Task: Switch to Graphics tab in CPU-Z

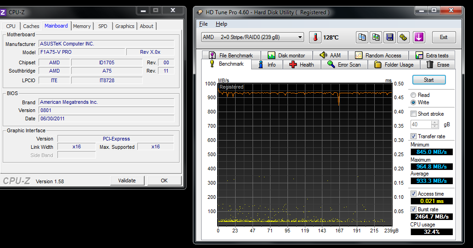Action: point(124,26)
